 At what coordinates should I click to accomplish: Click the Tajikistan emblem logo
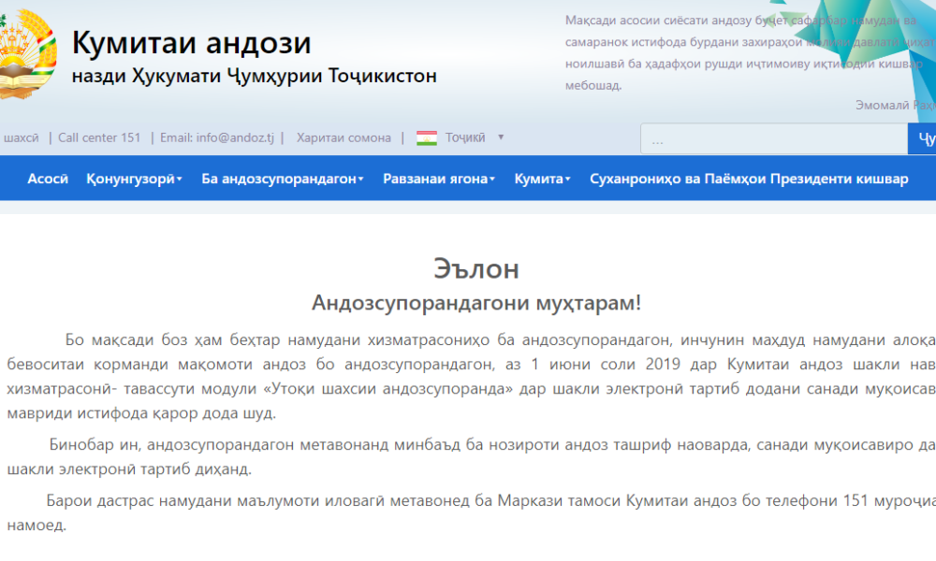tap(23, 56)
